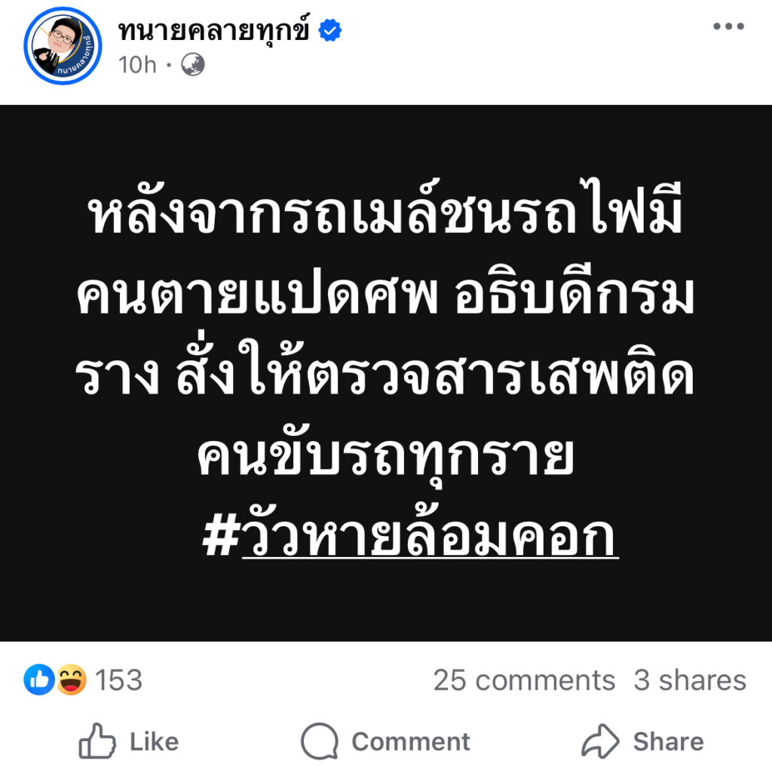Click the Like thumbs-up outline icon
772x772 pixels.
coord(97,741)
